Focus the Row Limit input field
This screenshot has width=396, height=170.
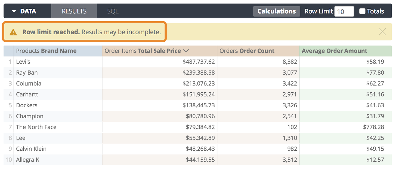click(344, 11)
